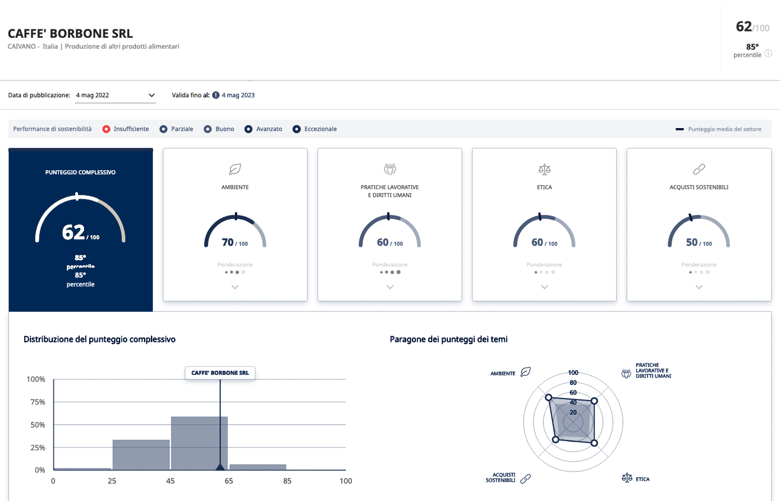
Task: Click the labor practices people icon
Action: point(390,169)
